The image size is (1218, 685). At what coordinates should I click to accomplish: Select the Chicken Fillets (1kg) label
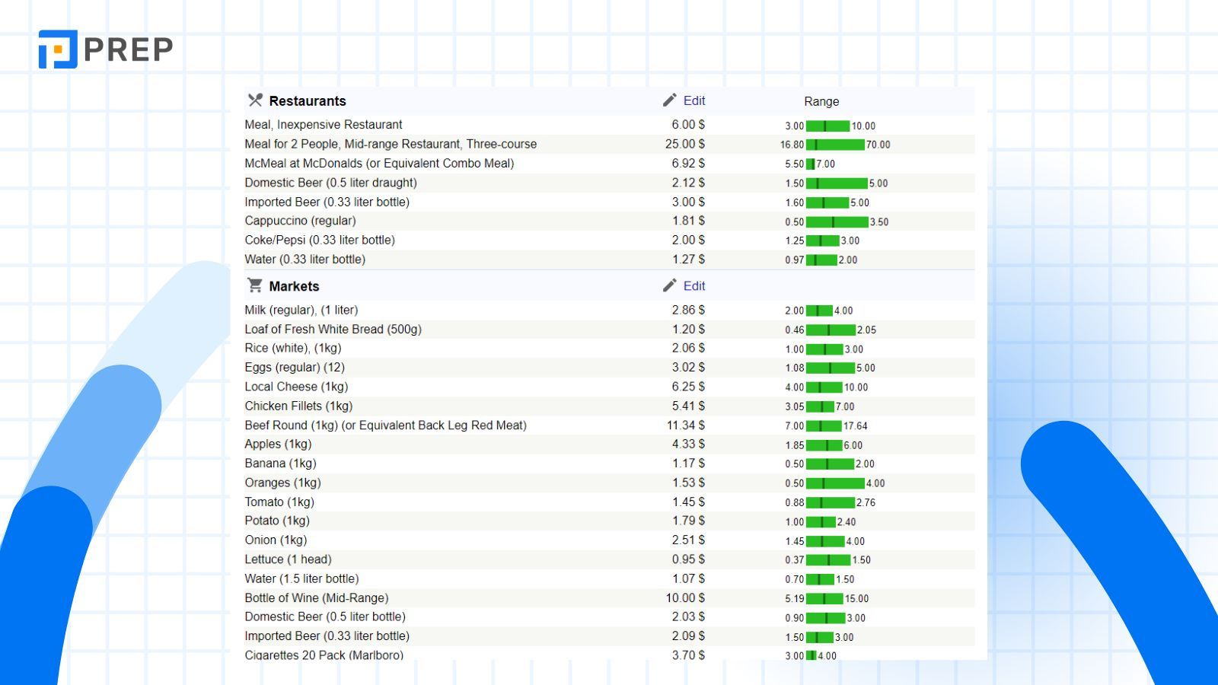click(298, 406)
